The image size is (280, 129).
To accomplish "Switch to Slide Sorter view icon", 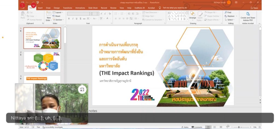I will click(x=215, y=127).
